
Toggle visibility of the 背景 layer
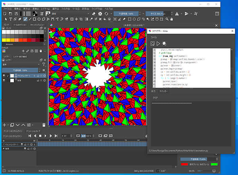pos(5,80)
